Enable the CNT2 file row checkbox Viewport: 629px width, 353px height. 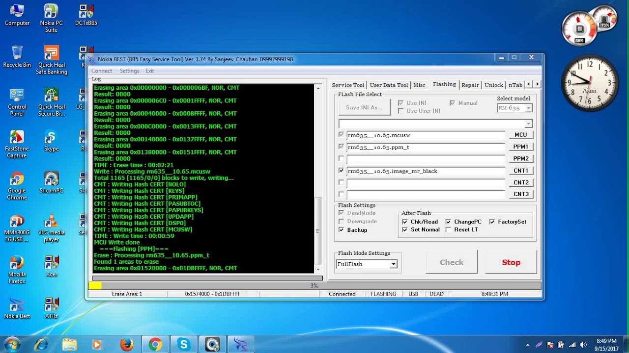click(341, 182)
